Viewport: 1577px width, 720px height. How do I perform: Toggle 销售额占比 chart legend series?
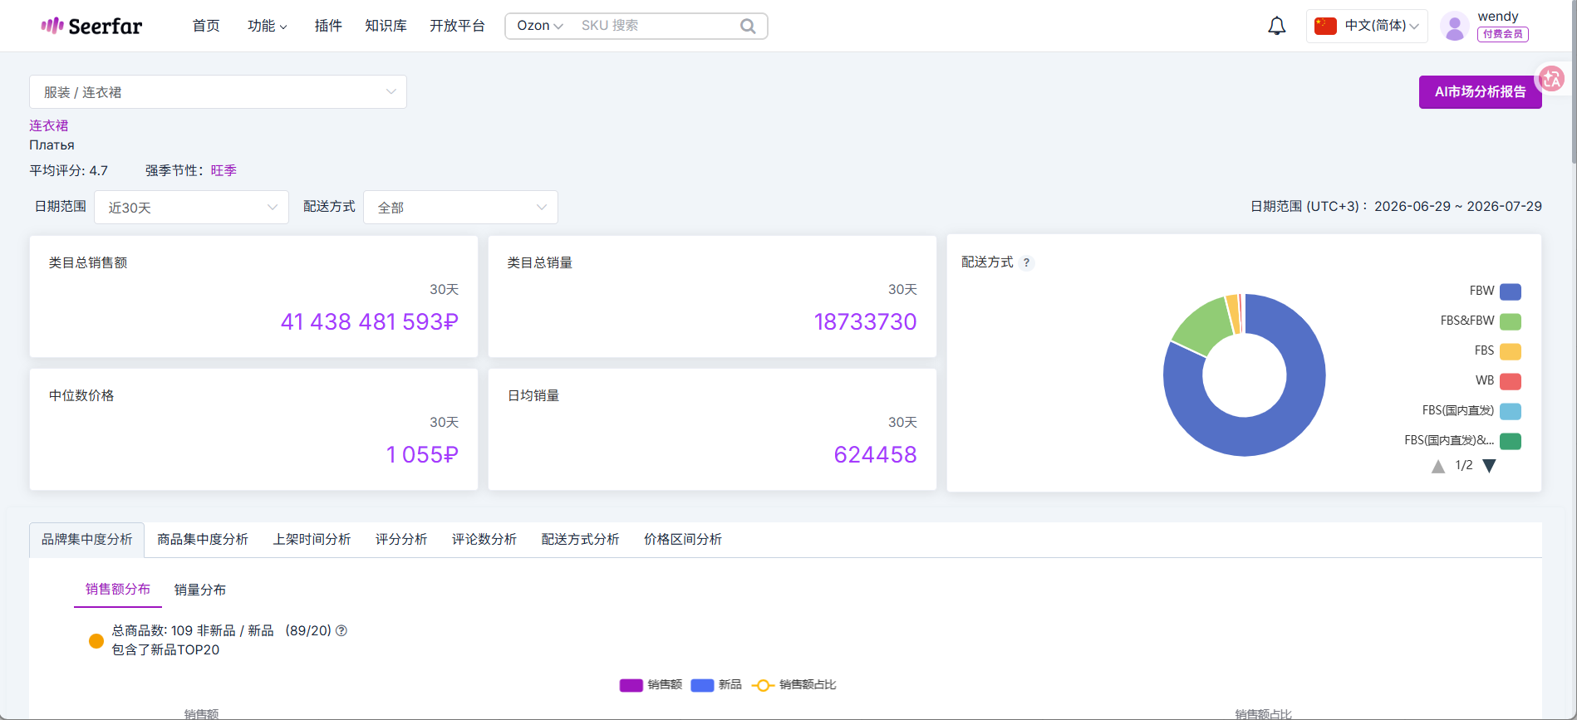coord(793,685)
